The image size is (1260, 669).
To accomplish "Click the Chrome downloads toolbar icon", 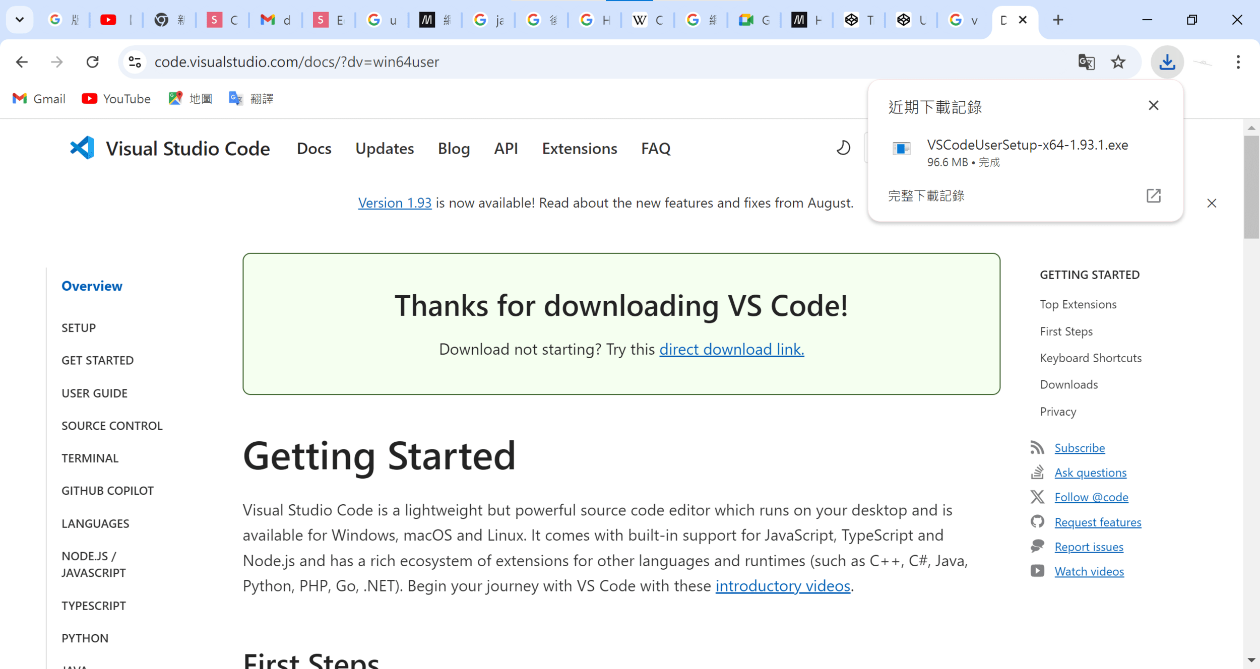I will (1167, 62).
